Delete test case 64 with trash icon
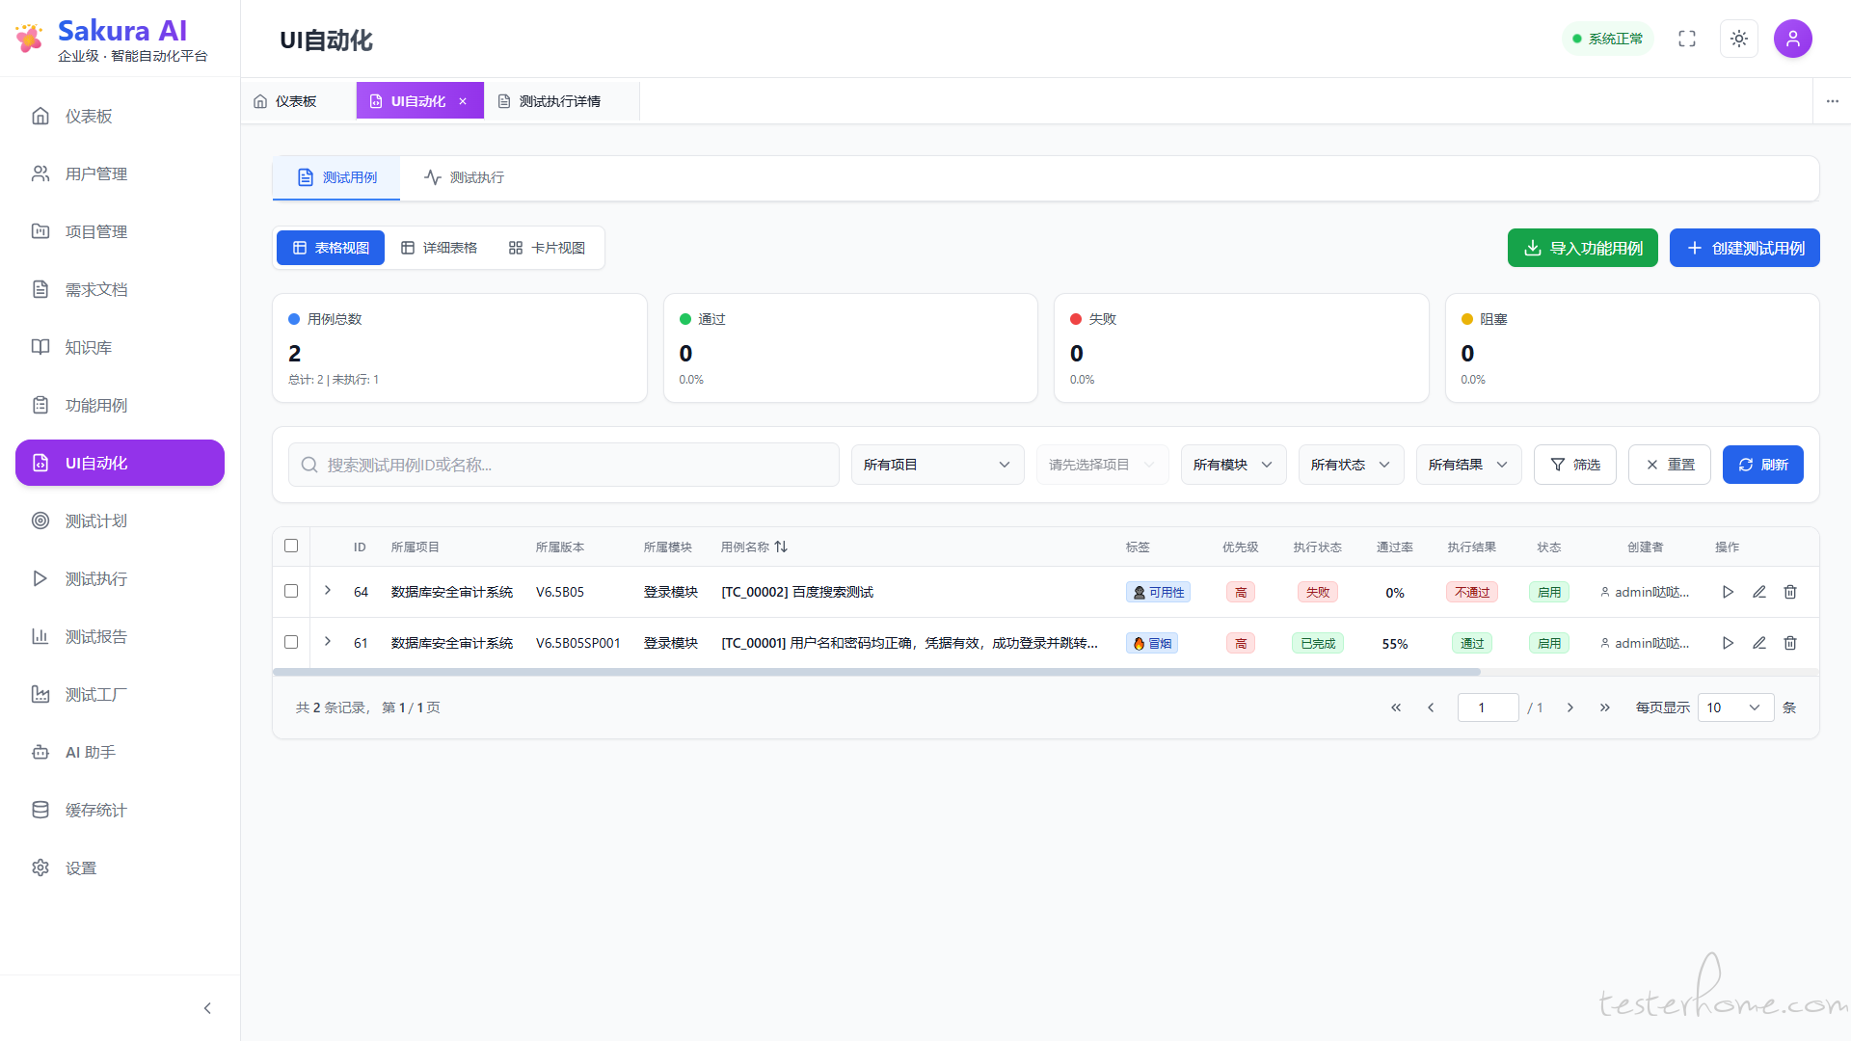Screen dimensions: 1851x1041 1790,592
